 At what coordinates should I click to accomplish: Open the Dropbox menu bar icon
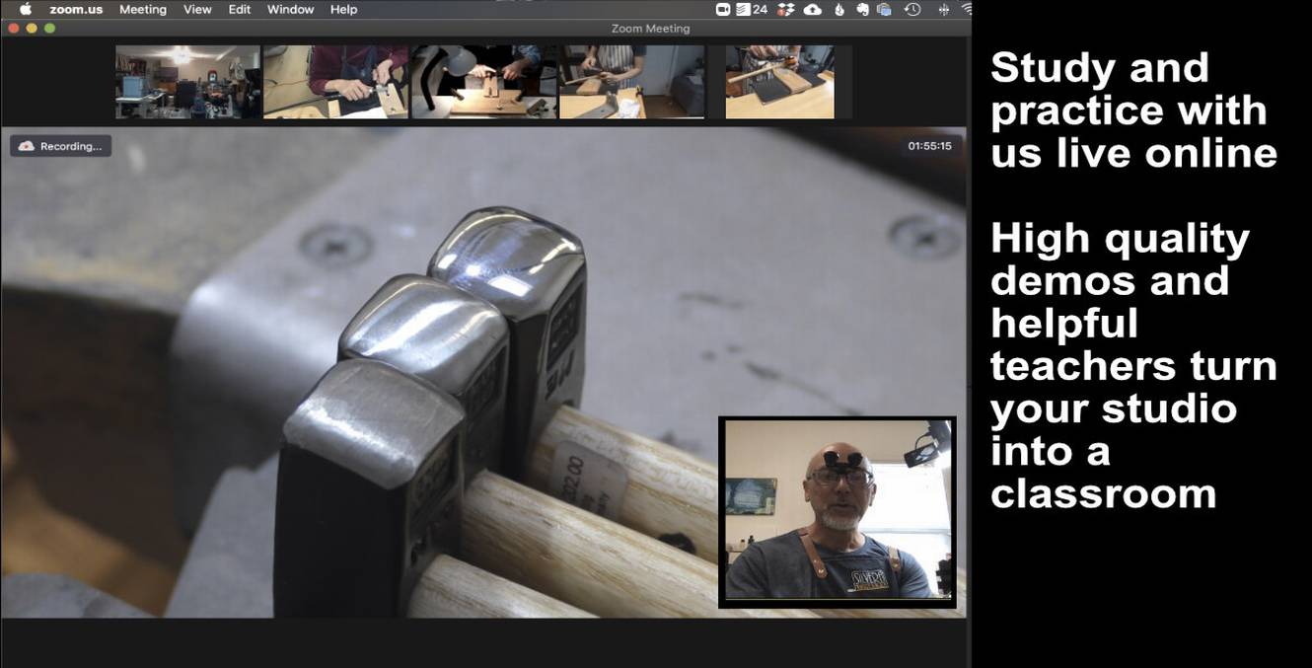click(x=786, y=10)
